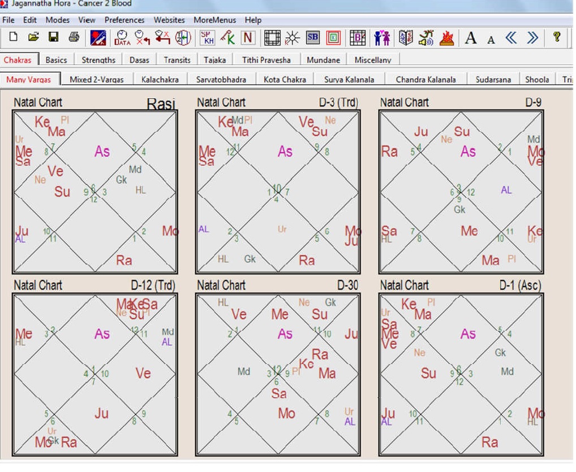Open the Preferences menu
This screenshot has height=472, width=576.
click(124, 20)
